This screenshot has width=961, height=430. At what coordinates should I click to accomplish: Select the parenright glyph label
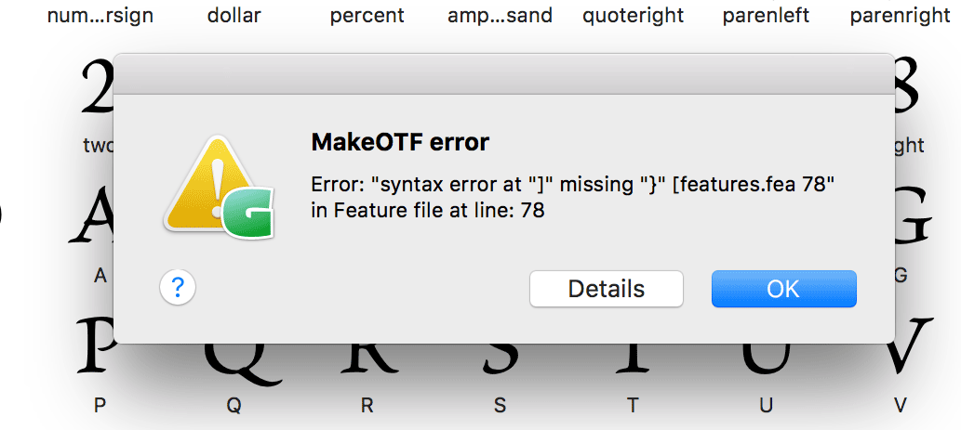[x=900, y=15]
